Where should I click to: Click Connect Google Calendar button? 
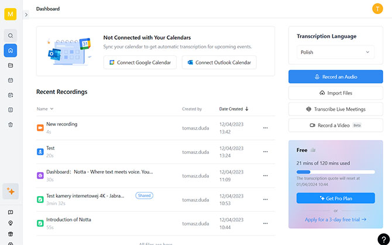(x=140, y=62)
